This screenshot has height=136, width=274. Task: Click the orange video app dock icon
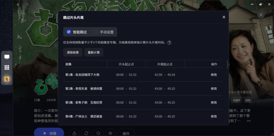pos(7,79)
